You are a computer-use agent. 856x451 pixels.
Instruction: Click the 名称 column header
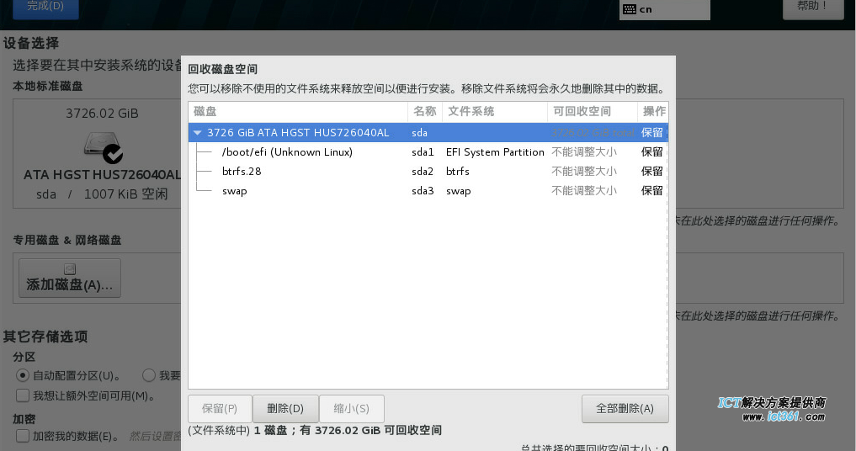425,111
